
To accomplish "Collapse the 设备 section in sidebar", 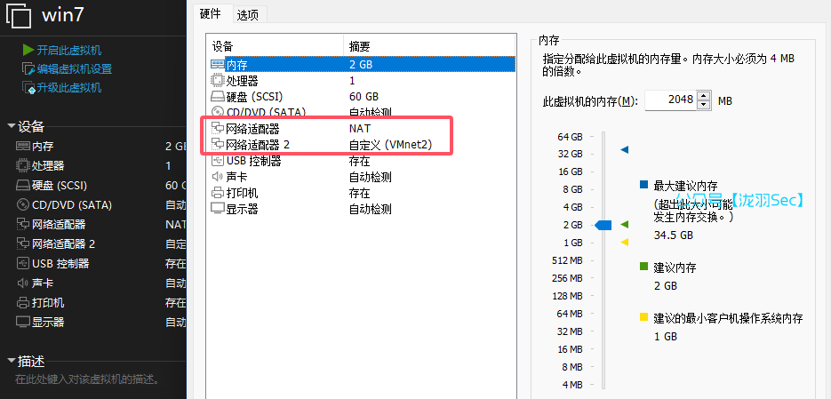I will (11, 126).
